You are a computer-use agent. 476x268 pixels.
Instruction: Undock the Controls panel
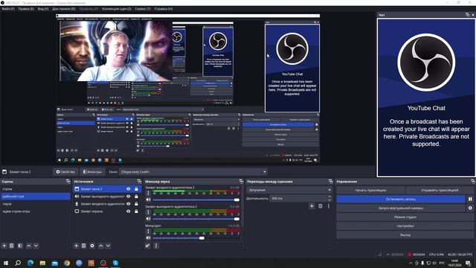(x=473, y=182)
